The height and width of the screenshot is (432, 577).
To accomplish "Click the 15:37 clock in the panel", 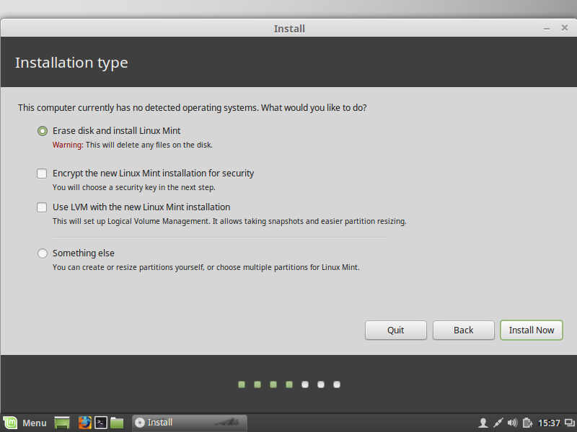I will (549, 423).
